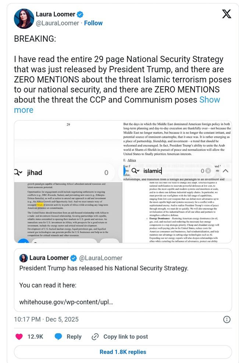This screenshot has width=239, height=363.
Task: Click the X logo in the corner
Action: [226, 15]
